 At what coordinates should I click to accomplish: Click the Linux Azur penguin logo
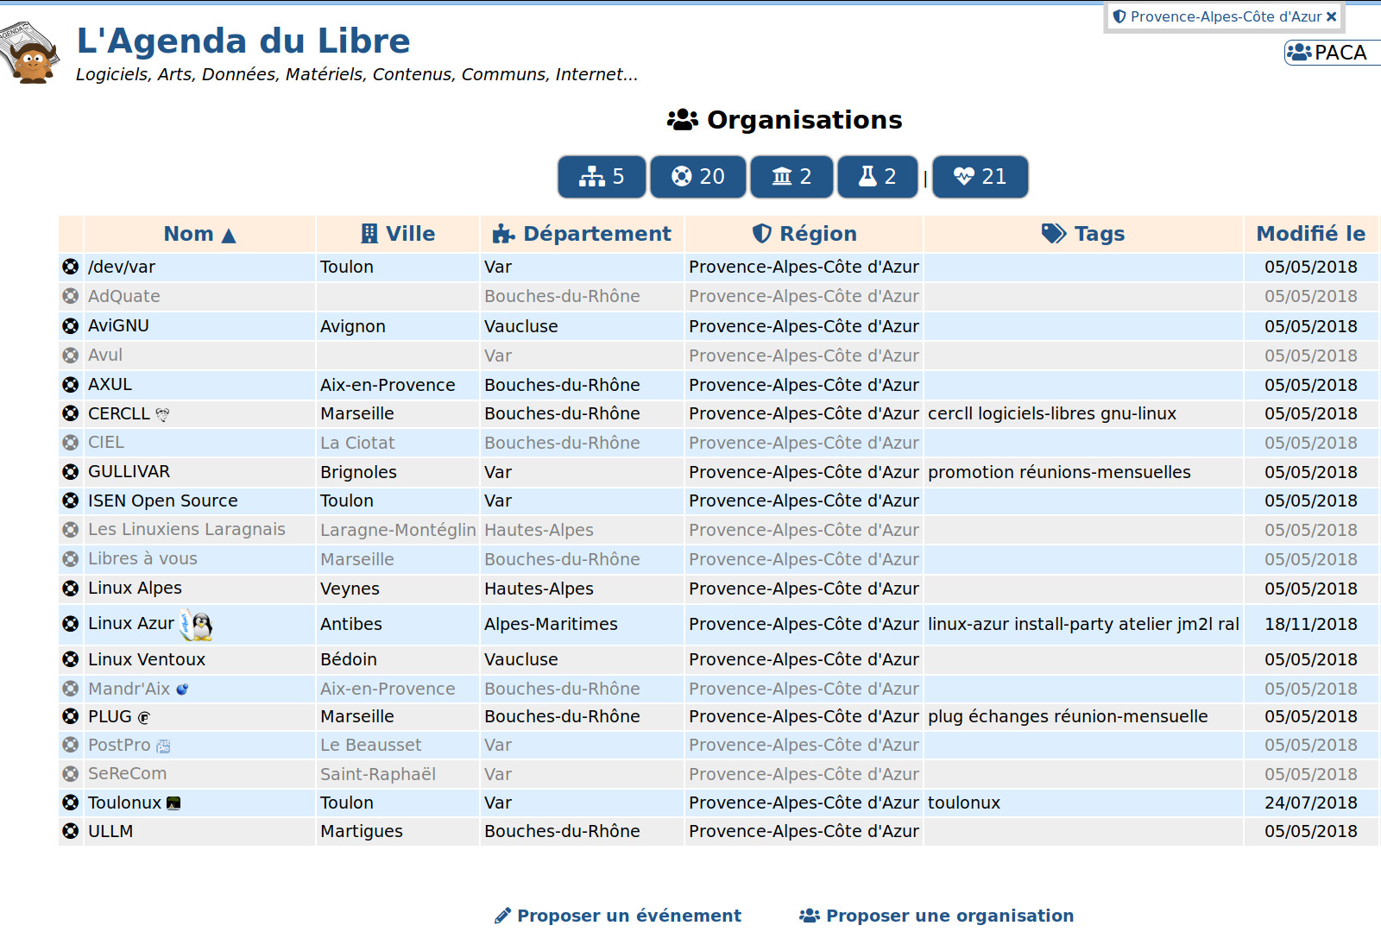(197, 625)
